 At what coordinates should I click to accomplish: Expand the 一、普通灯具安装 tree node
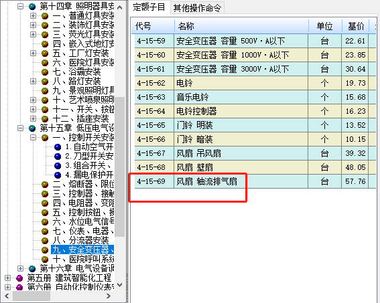pos(34,15)
